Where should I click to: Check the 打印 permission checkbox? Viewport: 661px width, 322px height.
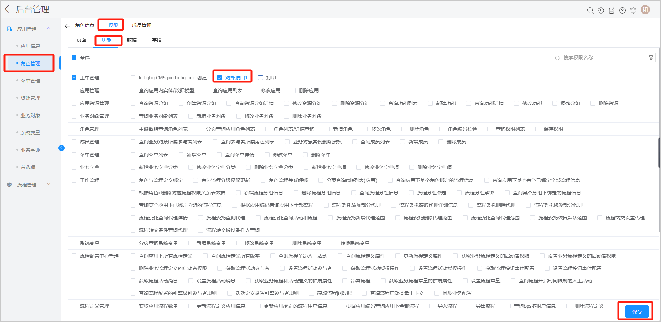(x=261, y=78)
